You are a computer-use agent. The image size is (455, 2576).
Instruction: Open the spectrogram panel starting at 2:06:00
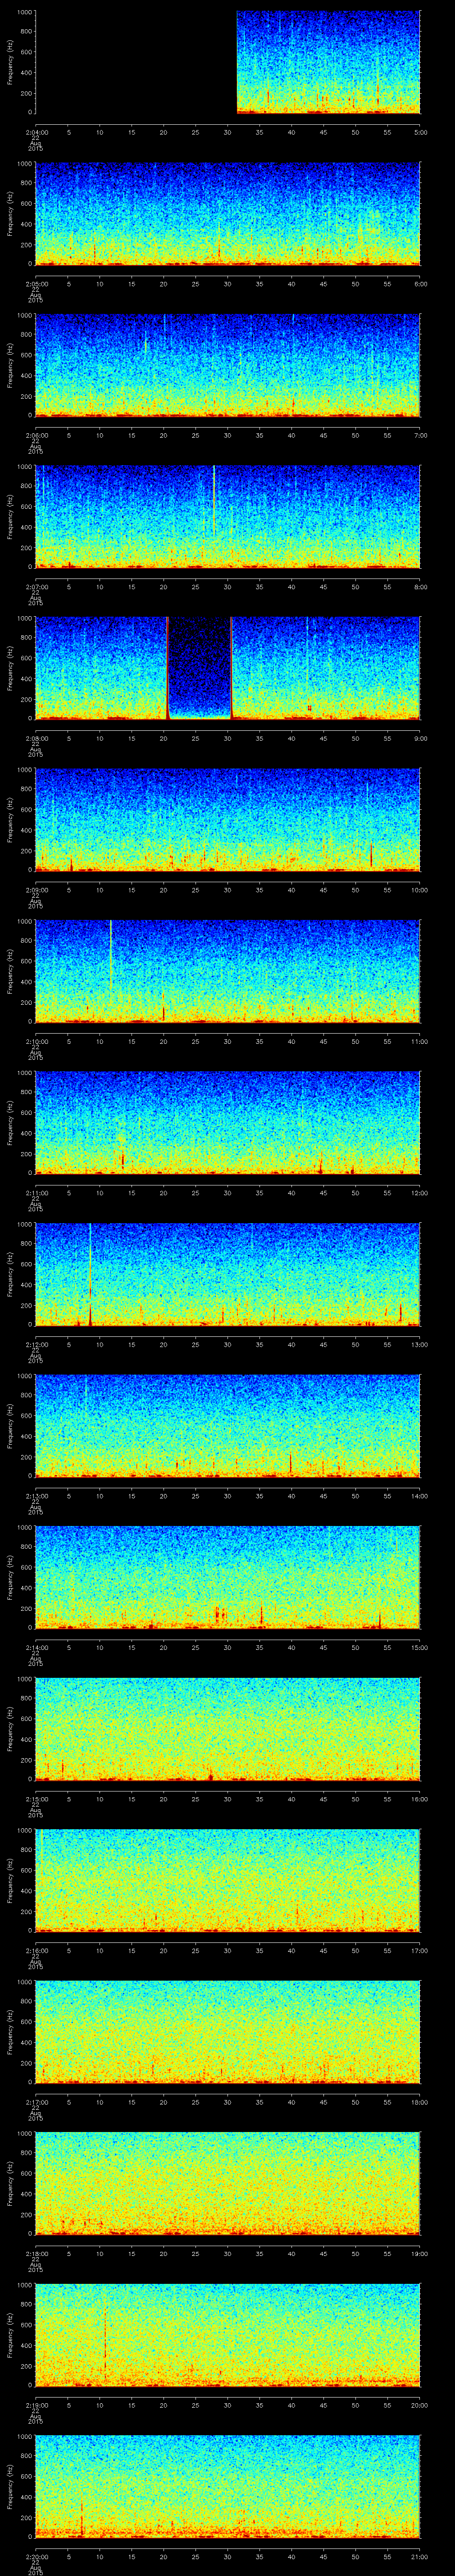click(x=228, y=365)
